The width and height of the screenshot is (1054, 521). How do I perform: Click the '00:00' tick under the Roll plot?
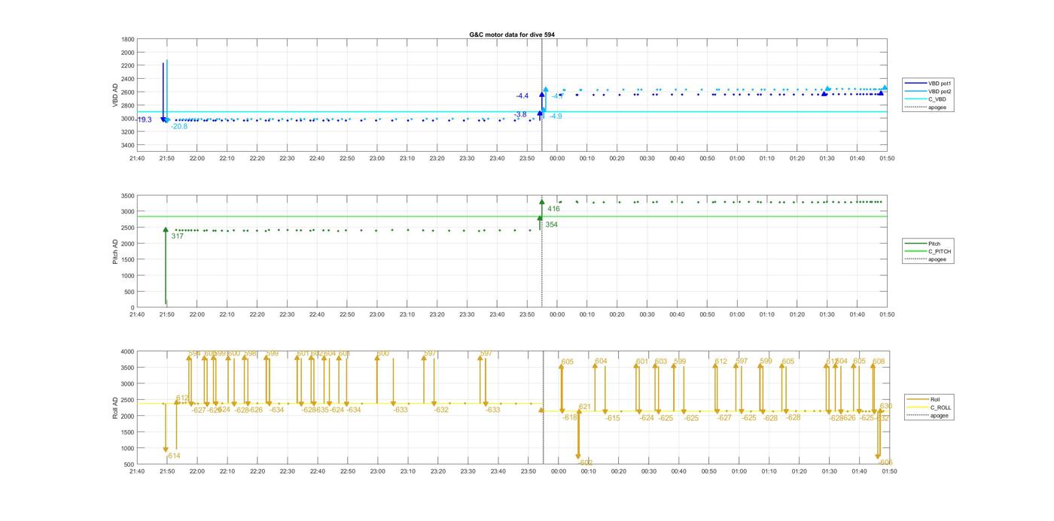559,471
